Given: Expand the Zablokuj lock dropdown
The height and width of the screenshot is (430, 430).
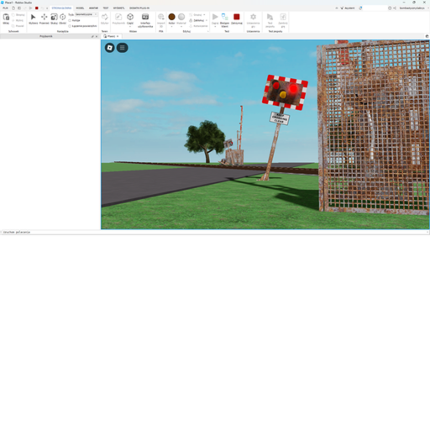Looking at the screenshot, I should pyautogui.click(x=207, y=20).
